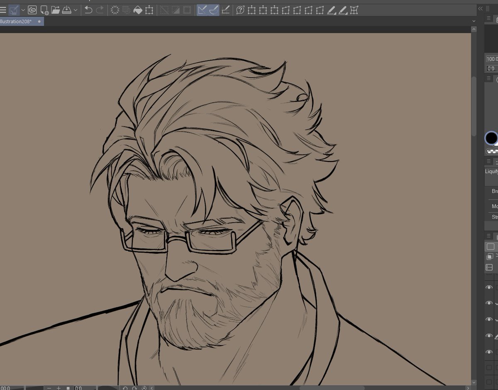Toggle Snap to Ruler

click(203, 10)
